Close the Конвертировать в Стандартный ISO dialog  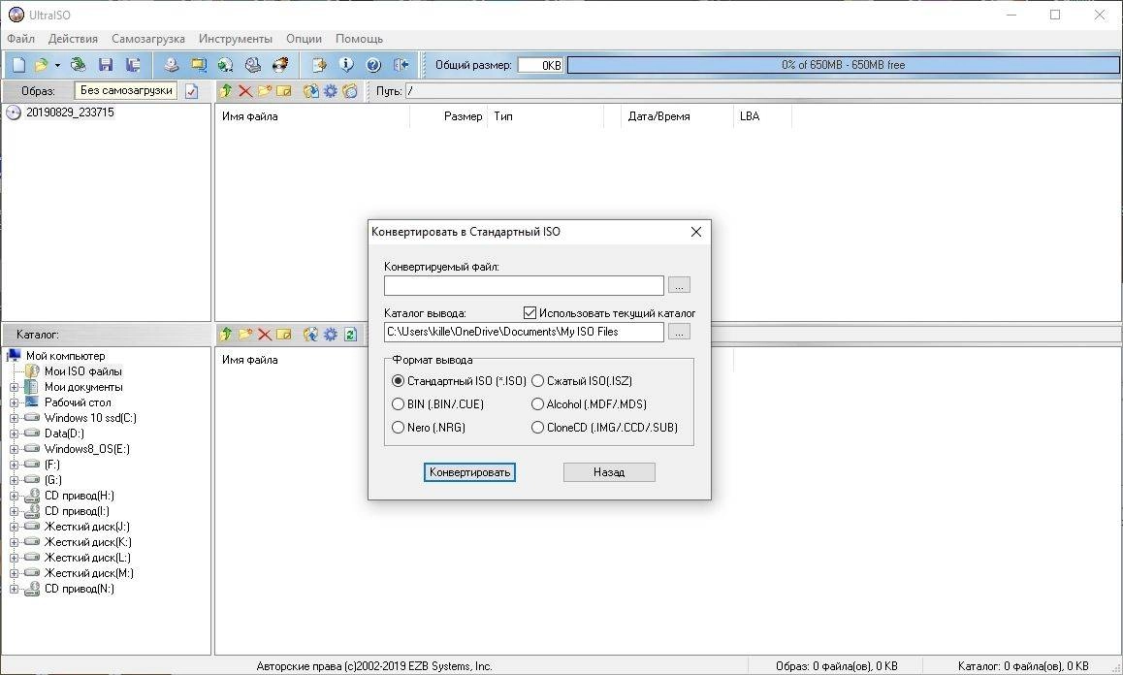pos(695,232)
